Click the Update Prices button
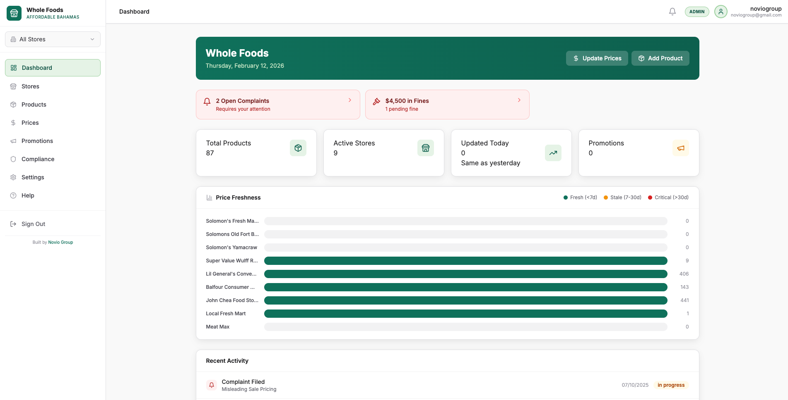Image resolution: width=788 pixels, height=400 pixels. pyautogui.click(x=597, y=58)
